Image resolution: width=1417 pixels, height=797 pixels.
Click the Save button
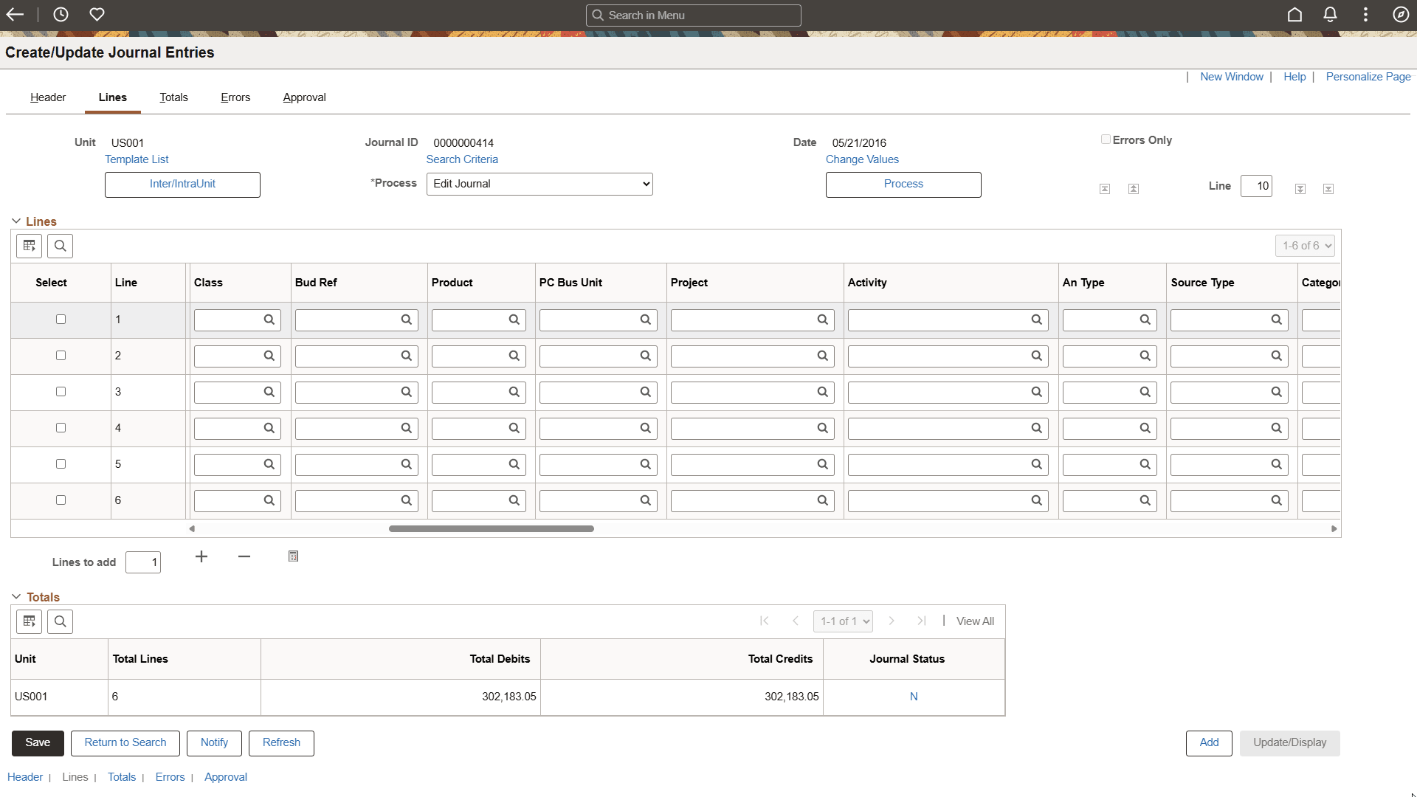click(38, 742)
